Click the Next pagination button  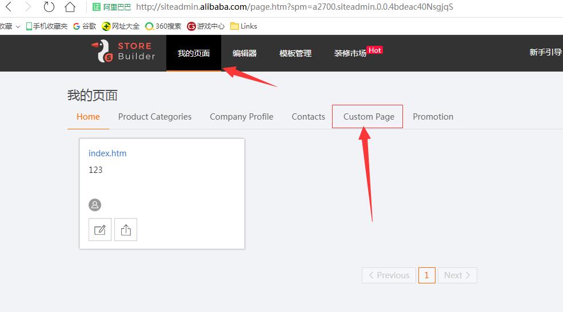pyautogui.click(x=457, y=275)
